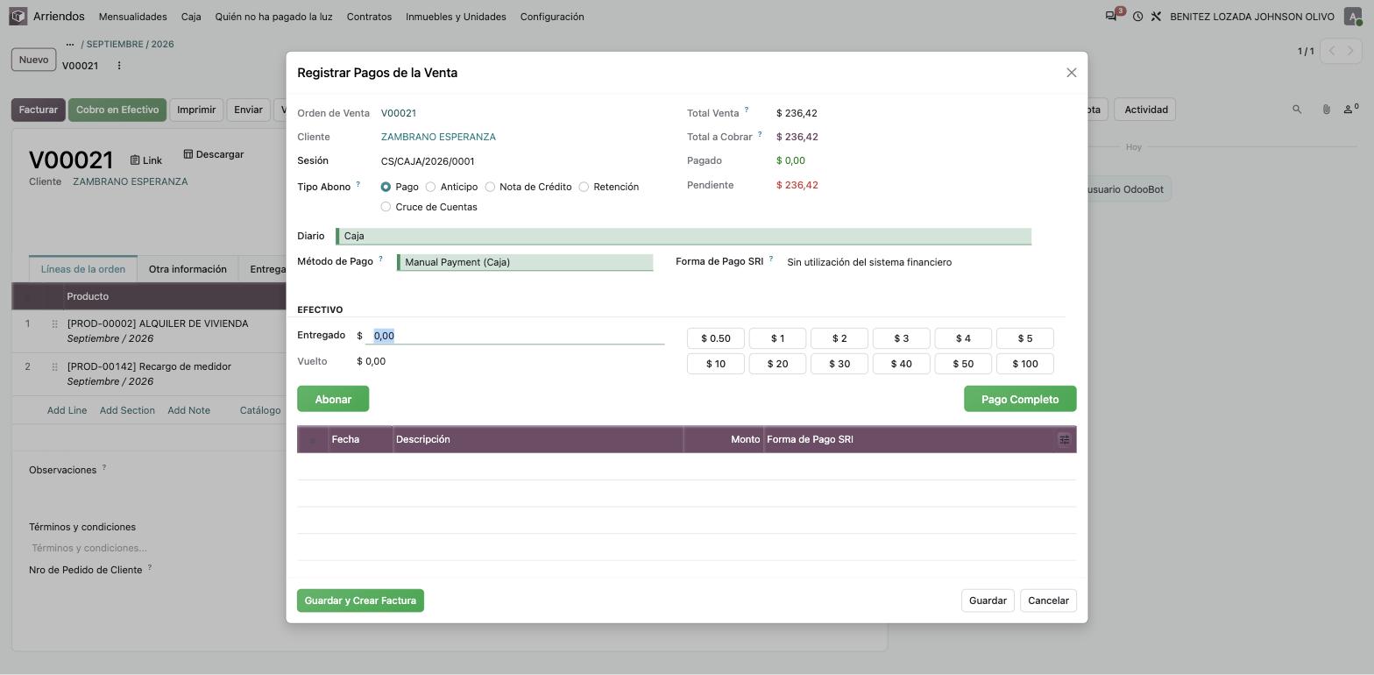Click the Cancelar button

[x=1048, y=600]
